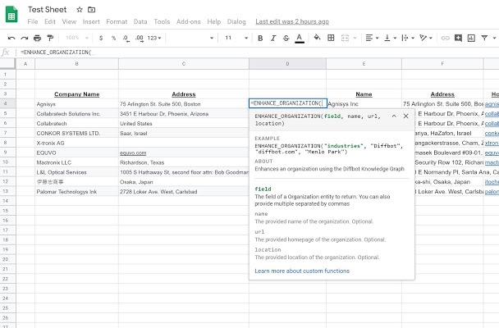Viewport: 499px width, 328px height.
Task: Click the Insert link icon
Action: [x=445, y=39]
